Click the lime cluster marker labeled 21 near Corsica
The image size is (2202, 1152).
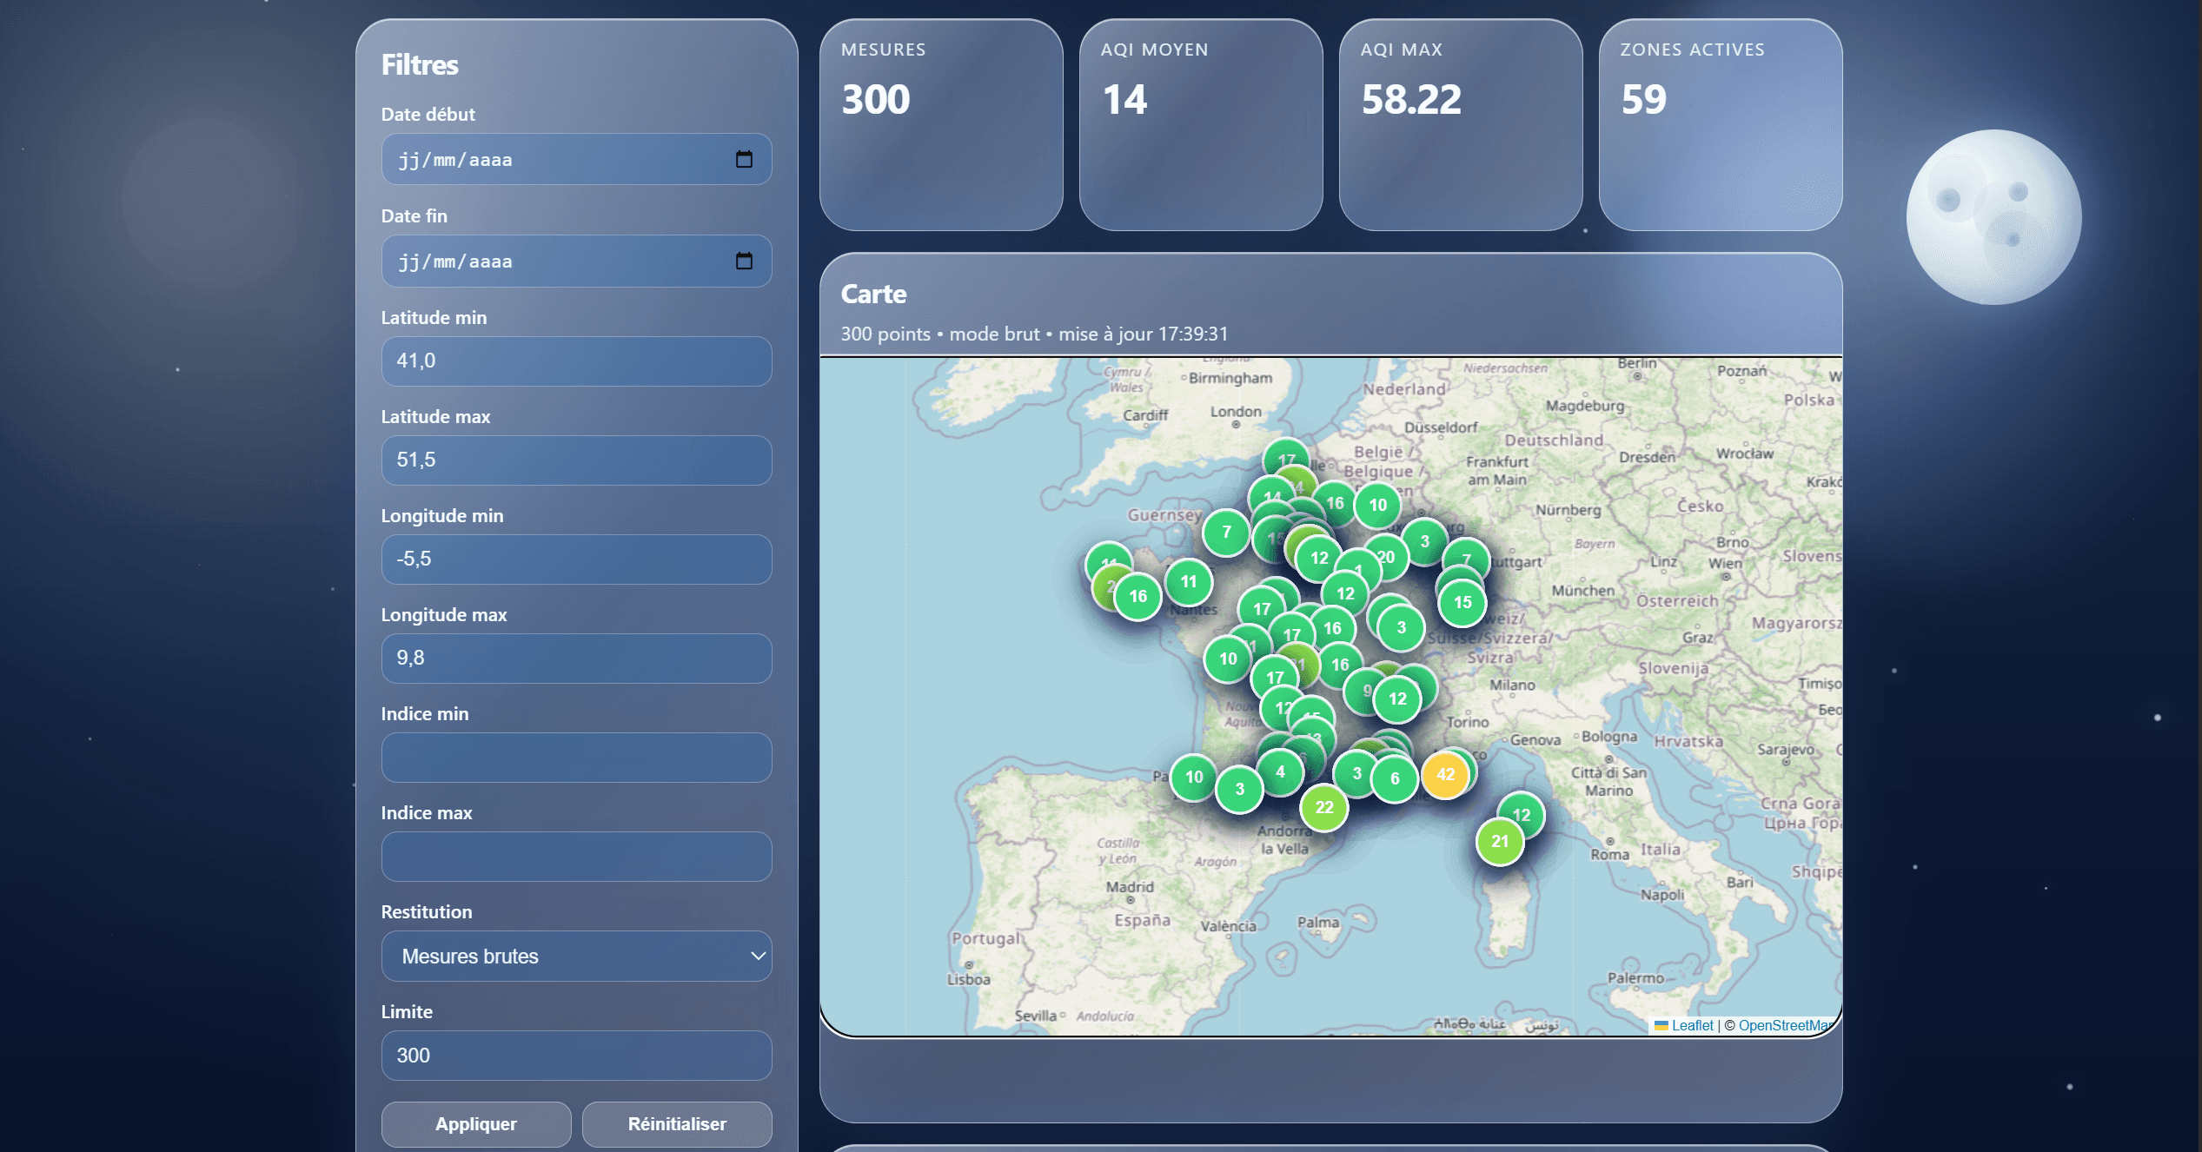1500,841
